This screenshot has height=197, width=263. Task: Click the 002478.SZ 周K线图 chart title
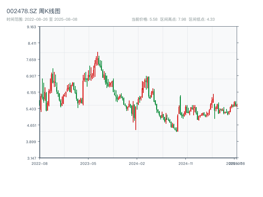tap(34, 11)
